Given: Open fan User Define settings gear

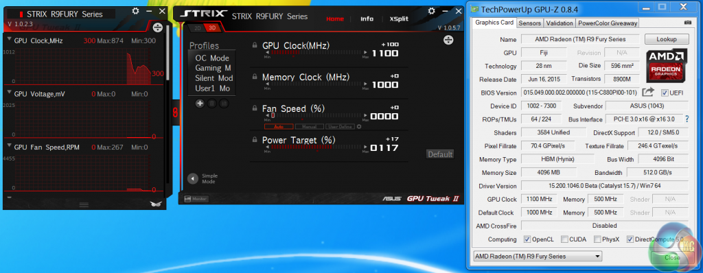Looking at the screenshot, I should point(358,127).
